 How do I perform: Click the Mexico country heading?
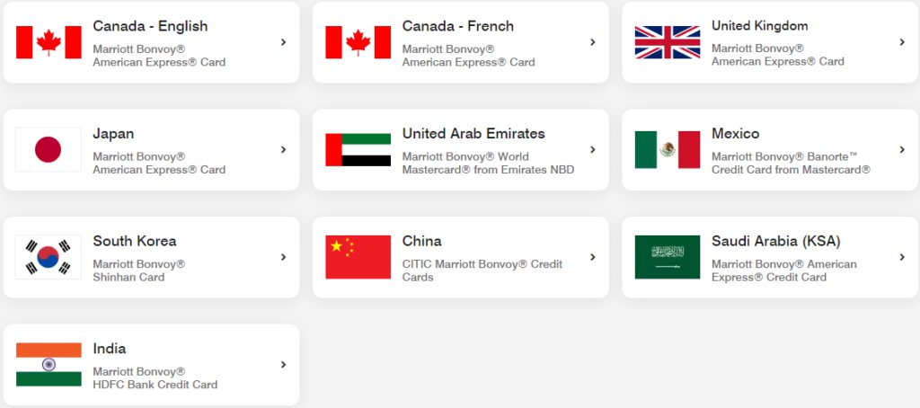pyautogui.click(x=735, y=134)
